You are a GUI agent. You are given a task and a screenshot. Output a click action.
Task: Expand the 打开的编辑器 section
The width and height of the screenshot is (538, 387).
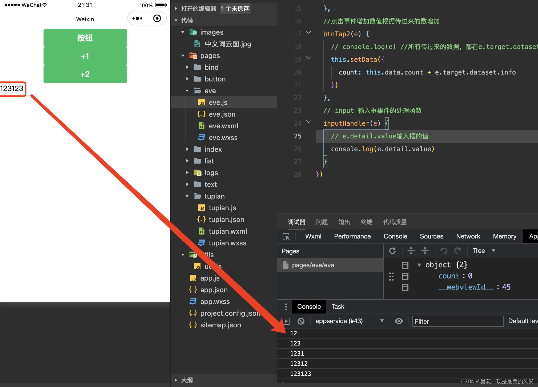(176, 9)
